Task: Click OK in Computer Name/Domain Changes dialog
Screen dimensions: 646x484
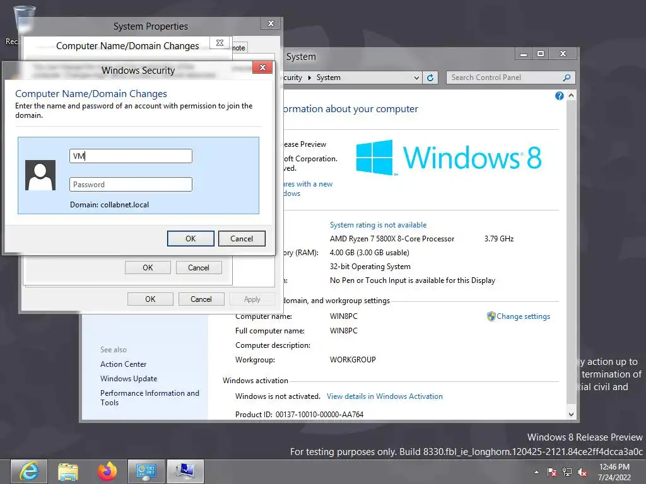Action: (148, 267)
